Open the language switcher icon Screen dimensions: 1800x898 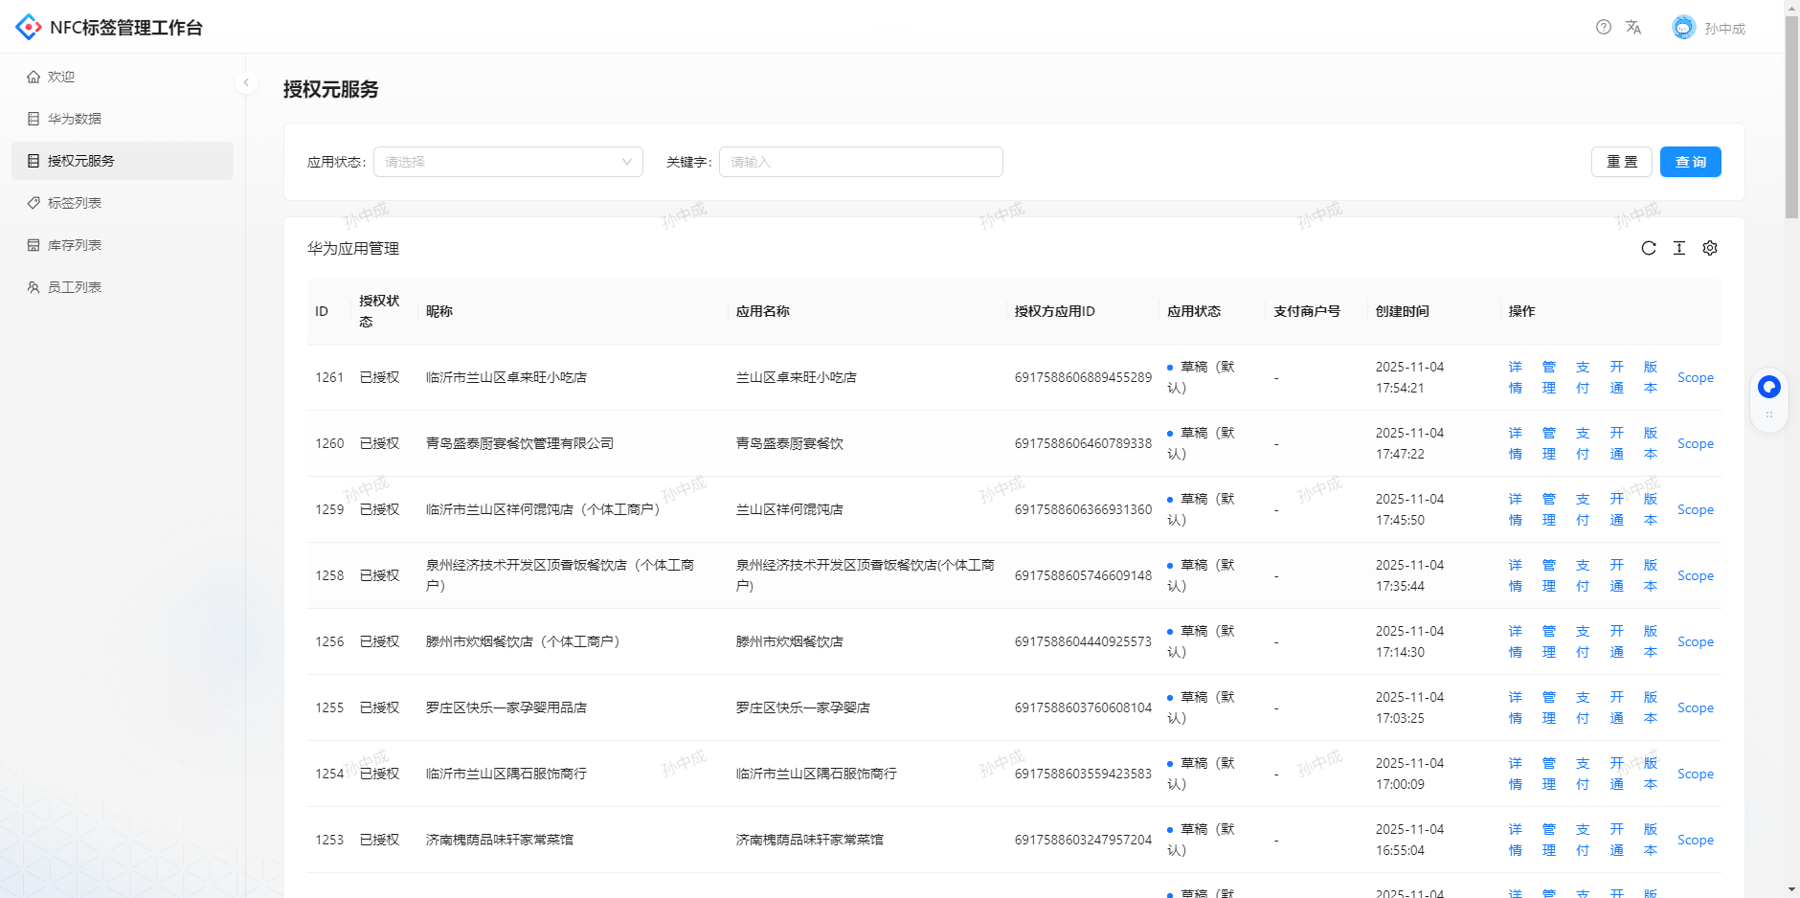1633,27
